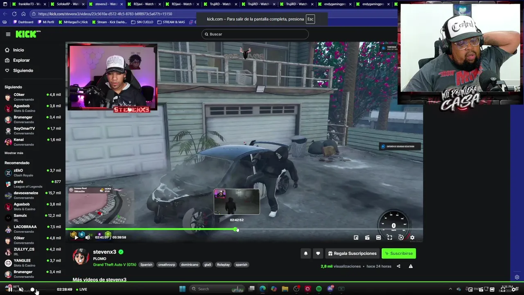Screen dimensions: 524x295
Task: Toggle fullscreen on the Kick player
Action: pyautogui.click(x=390, y=238)
